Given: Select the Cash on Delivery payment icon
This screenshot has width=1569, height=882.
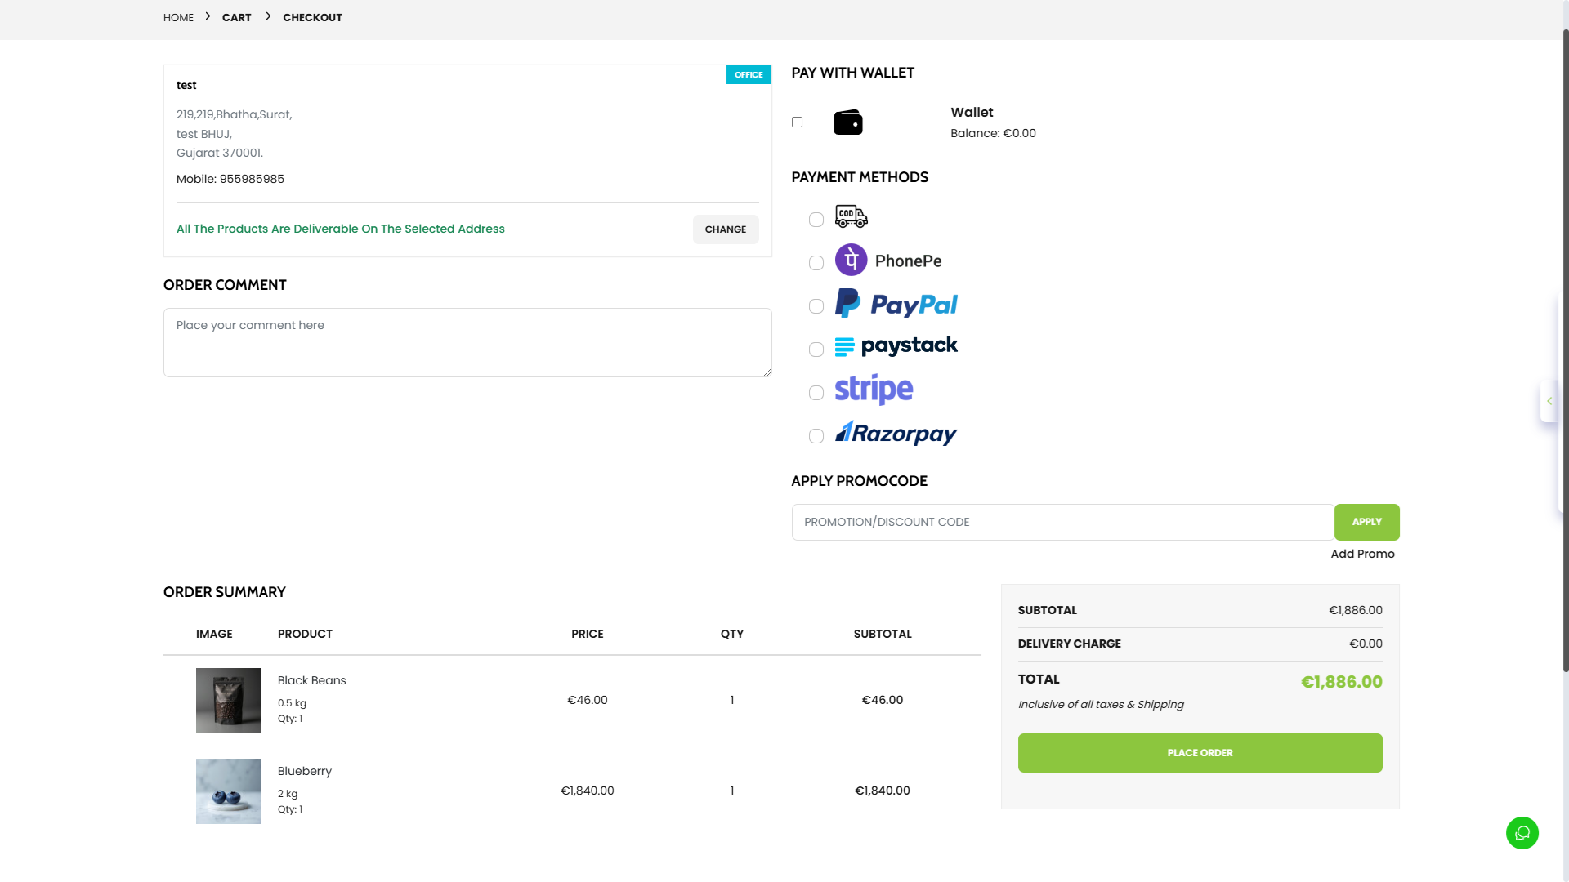Looking at the screenshot, I should click(851, 216).
